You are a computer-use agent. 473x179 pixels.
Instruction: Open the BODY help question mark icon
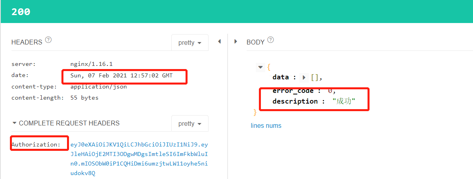point(270,40)
